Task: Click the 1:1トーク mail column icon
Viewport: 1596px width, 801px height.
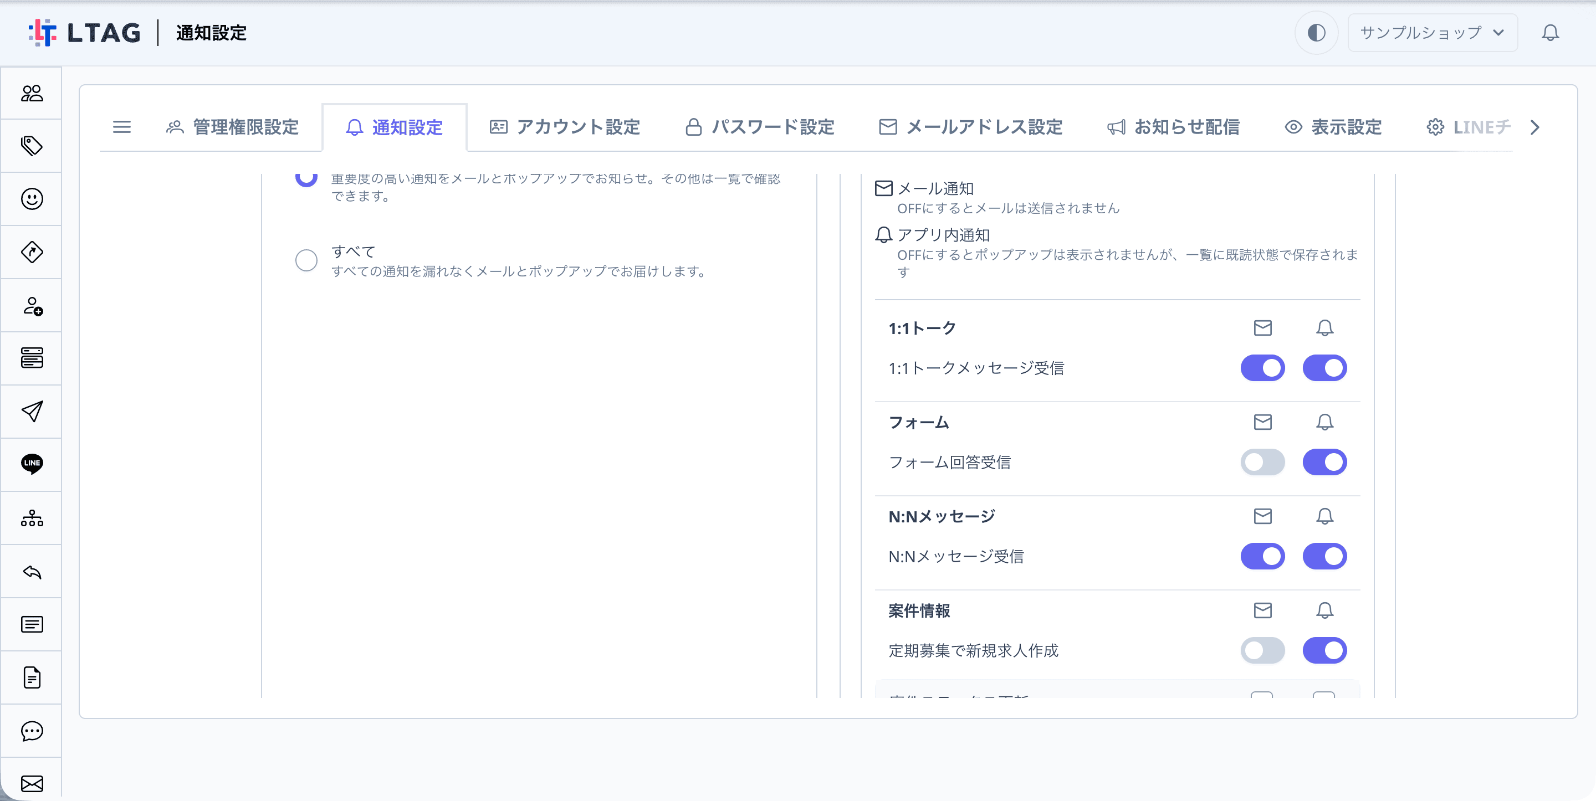Action: (1263, 328)
